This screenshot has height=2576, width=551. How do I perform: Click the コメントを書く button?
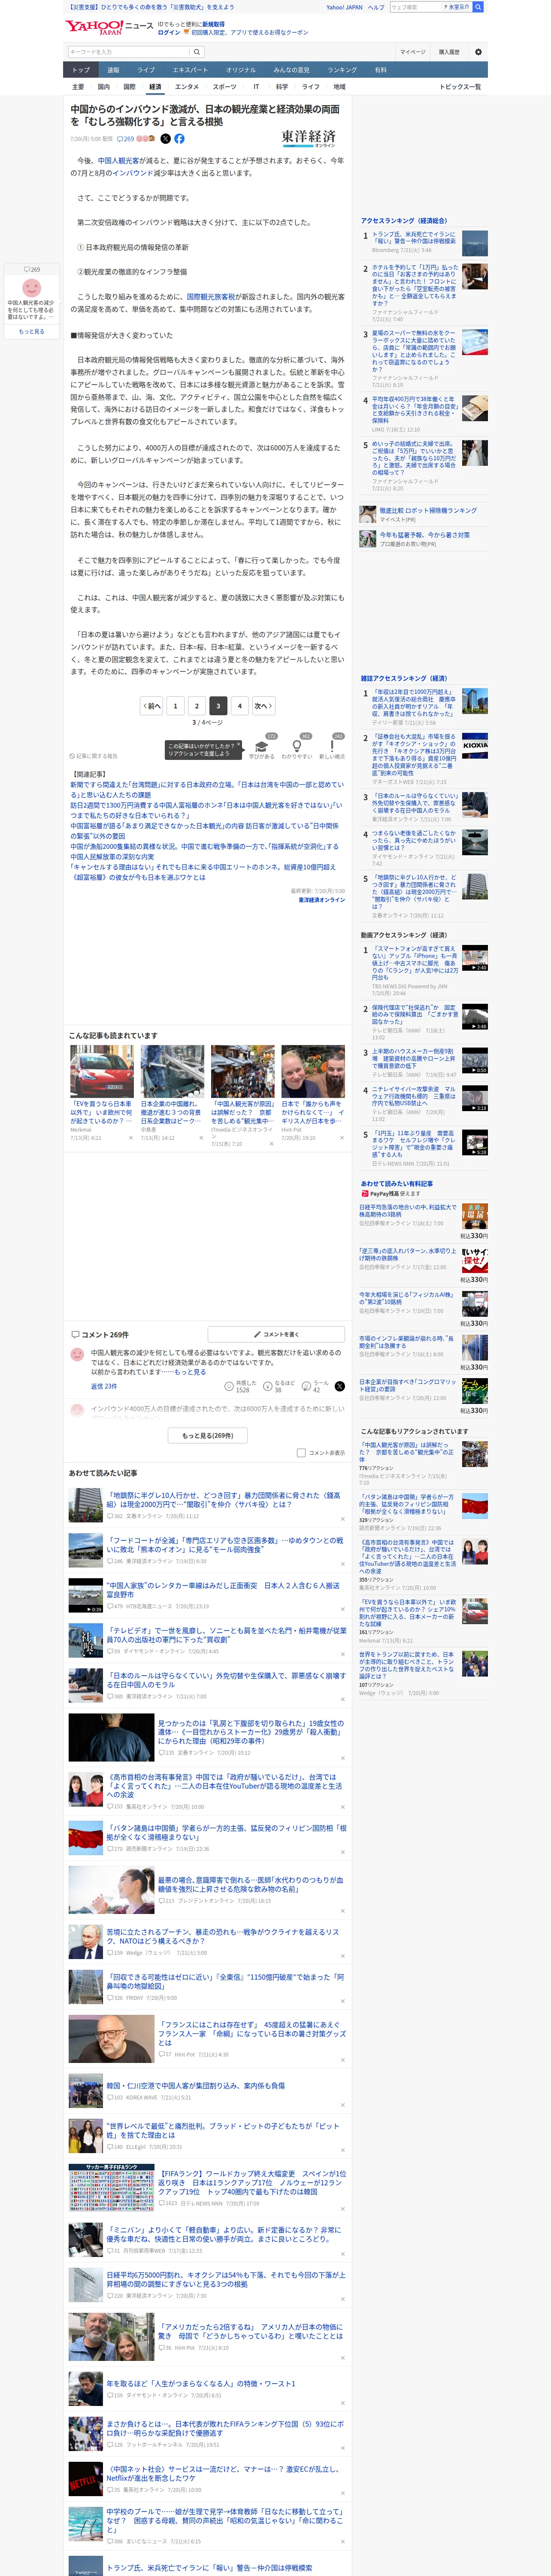tap(276, 1334)
